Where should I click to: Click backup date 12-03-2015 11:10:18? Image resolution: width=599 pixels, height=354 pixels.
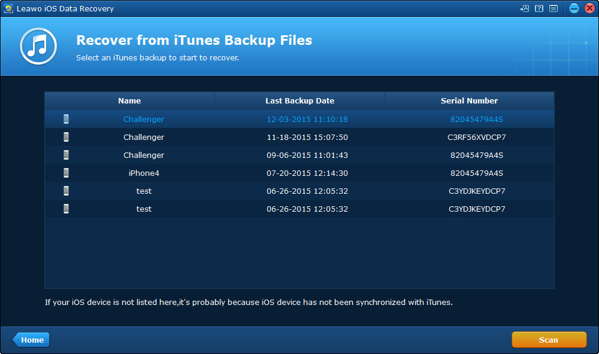click(307, 119)
